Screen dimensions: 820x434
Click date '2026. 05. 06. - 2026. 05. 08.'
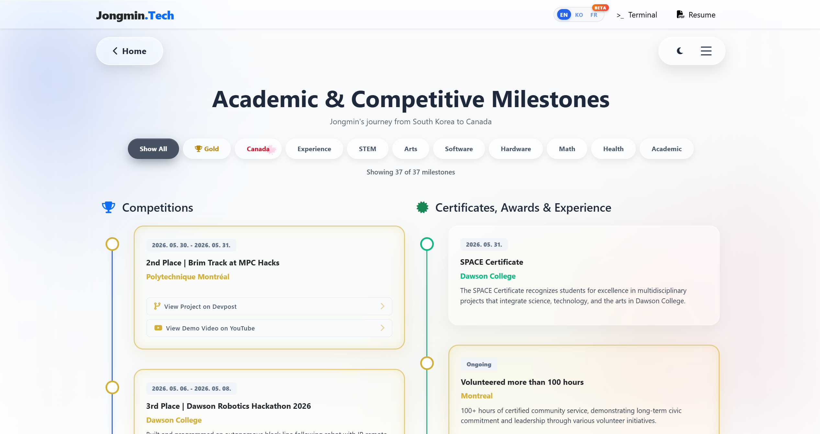(191, 388)
